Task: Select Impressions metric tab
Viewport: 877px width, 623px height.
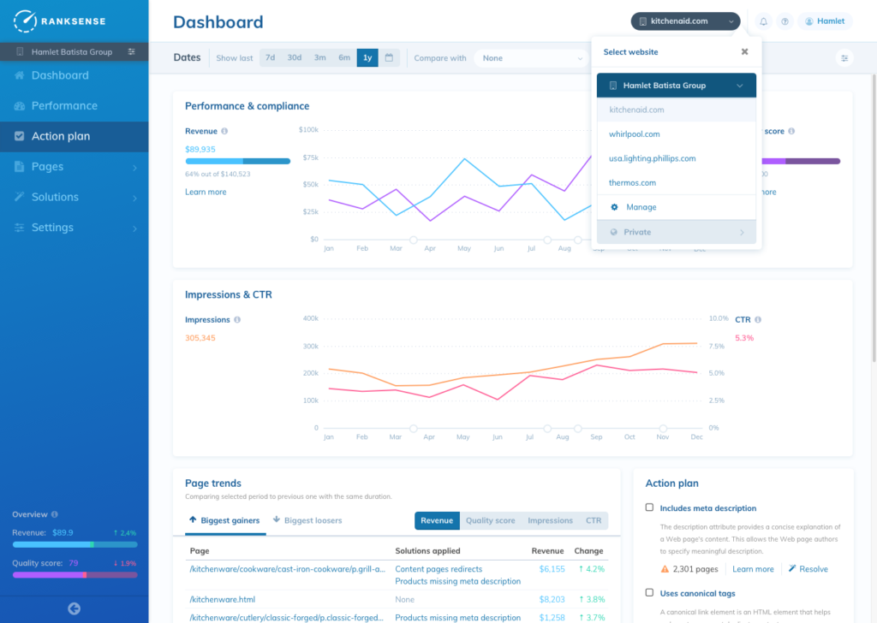Action: 551,520
